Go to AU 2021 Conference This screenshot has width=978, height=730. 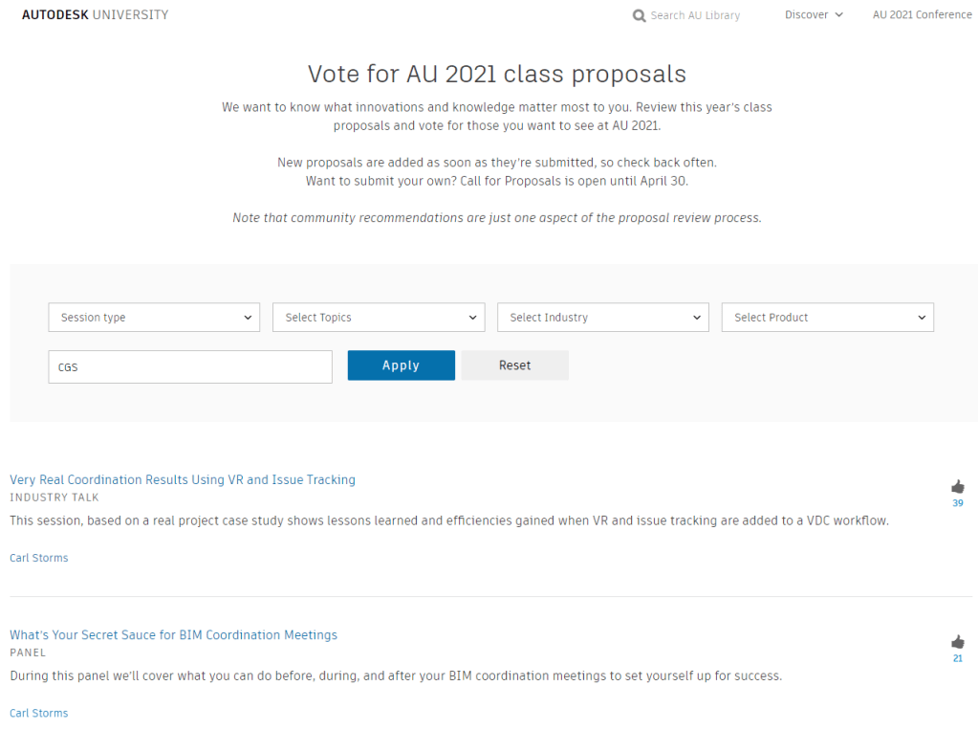tap(922, 15)
